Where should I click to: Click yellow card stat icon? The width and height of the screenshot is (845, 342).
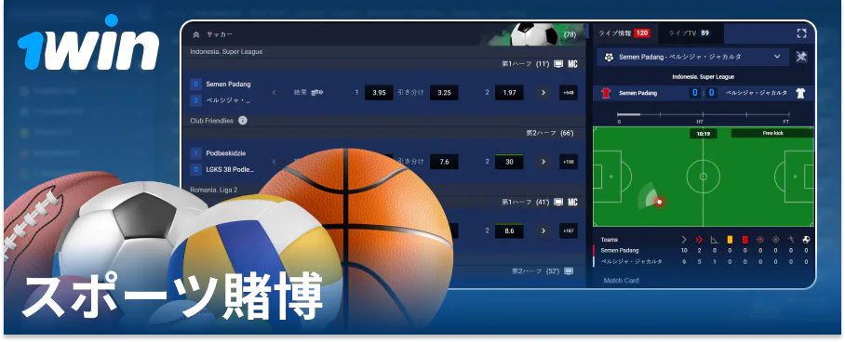pos(731,240)
